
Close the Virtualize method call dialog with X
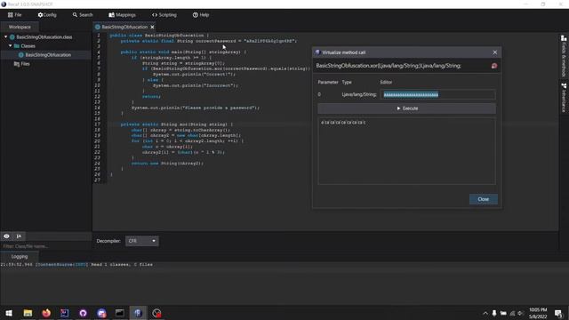pyautogui.click(x=494, y=52)
